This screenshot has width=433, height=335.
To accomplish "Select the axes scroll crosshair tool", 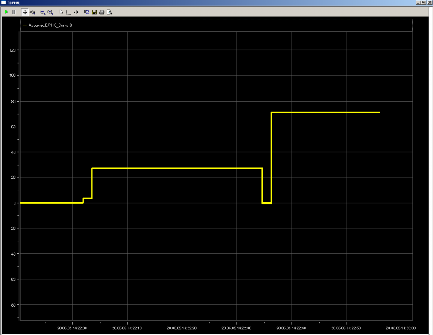I will (x=25, y=12).
